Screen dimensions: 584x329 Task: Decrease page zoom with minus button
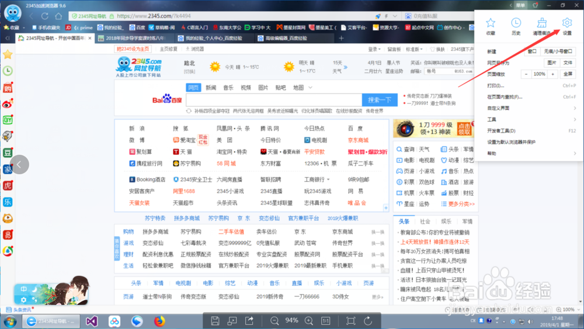526,74
